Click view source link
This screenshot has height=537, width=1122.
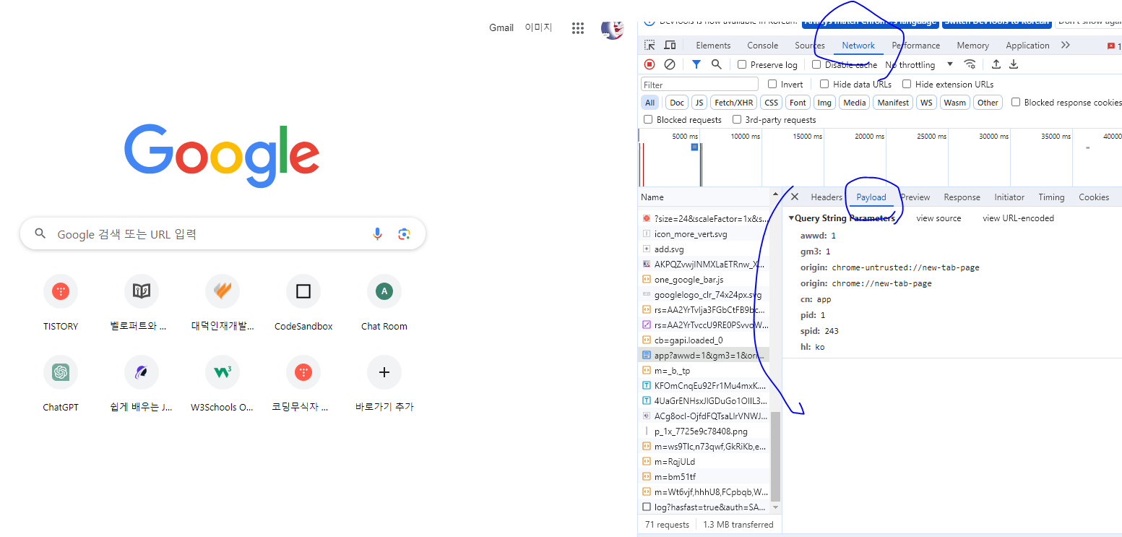coord(938,218)
